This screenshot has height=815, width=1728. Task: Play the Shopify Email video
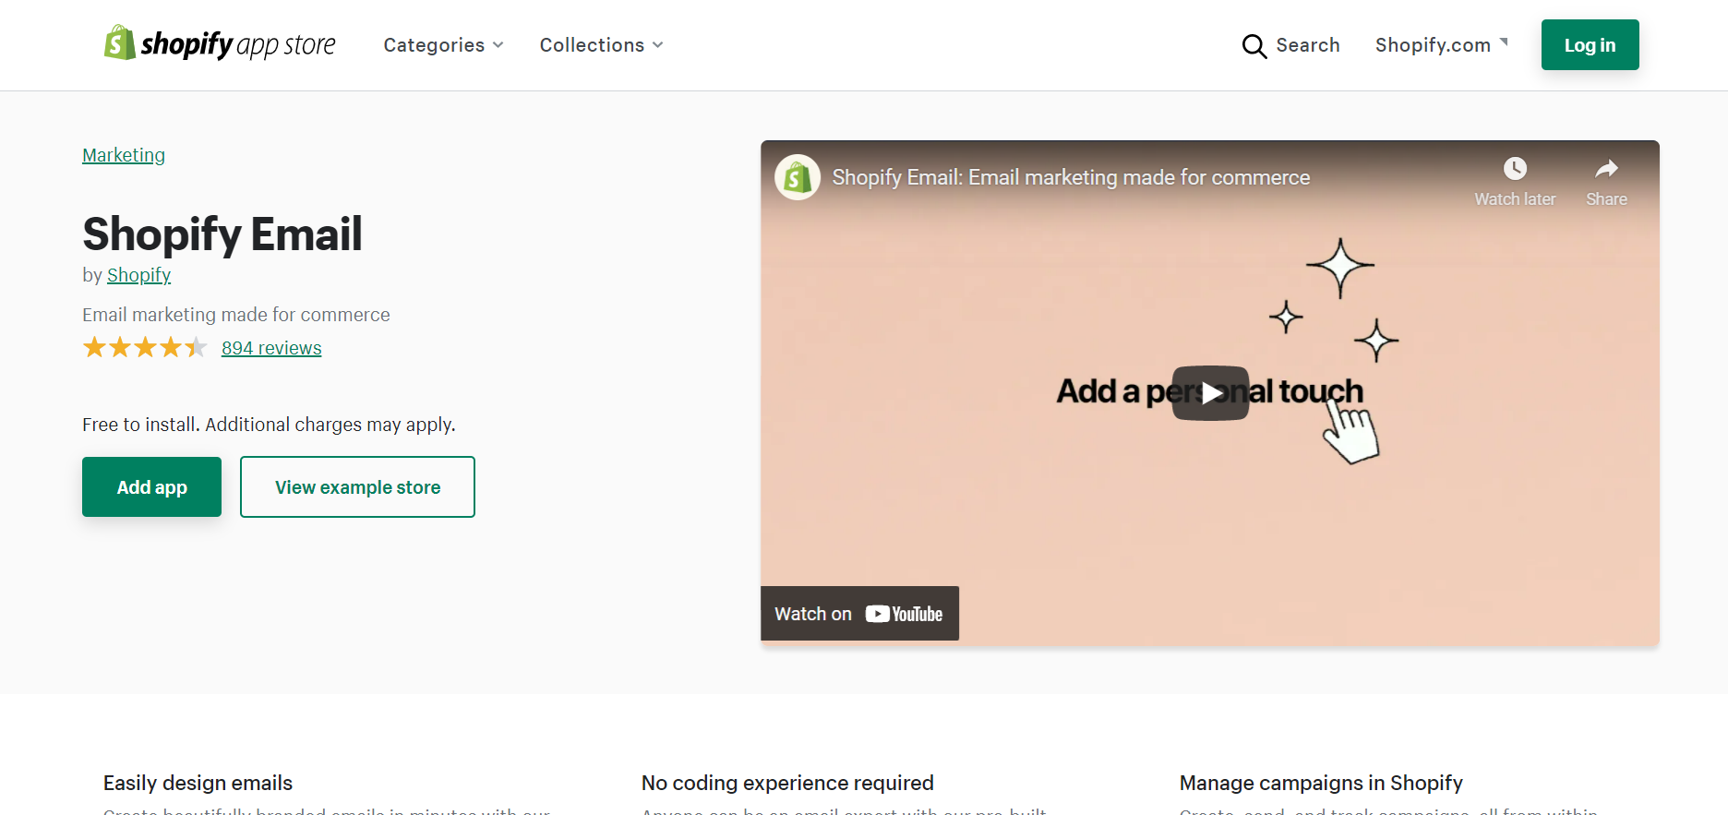[x=1210, y=393]
